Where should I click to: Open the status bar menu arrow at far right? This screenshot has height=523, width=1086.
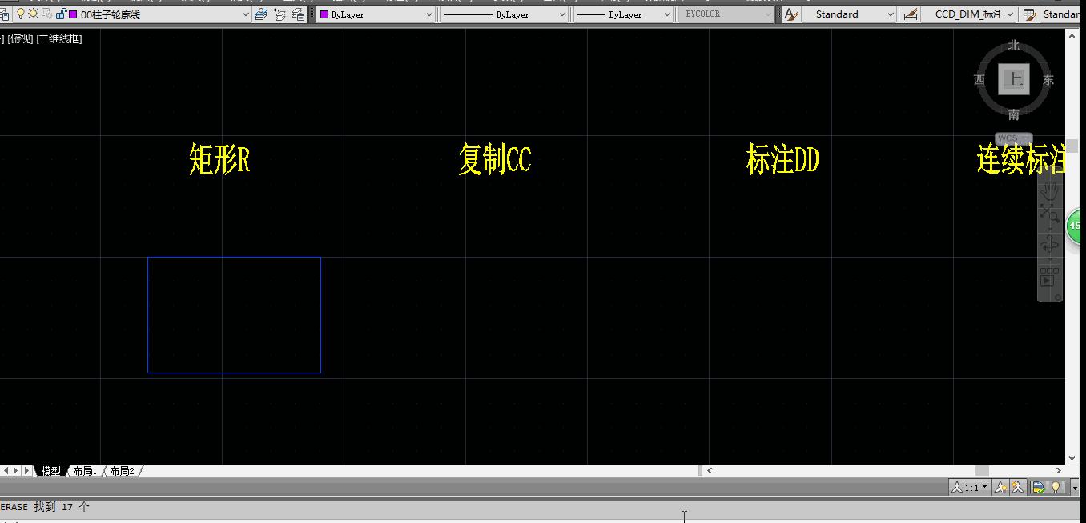pos(1074,487)
